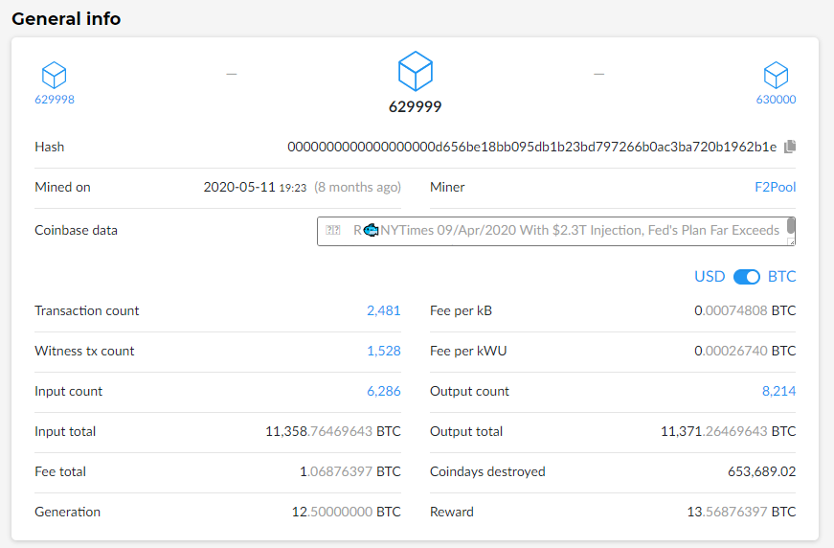Open the 1,528 witness tx count link
The height and width of the screenshot is (548, 834).
383,351
